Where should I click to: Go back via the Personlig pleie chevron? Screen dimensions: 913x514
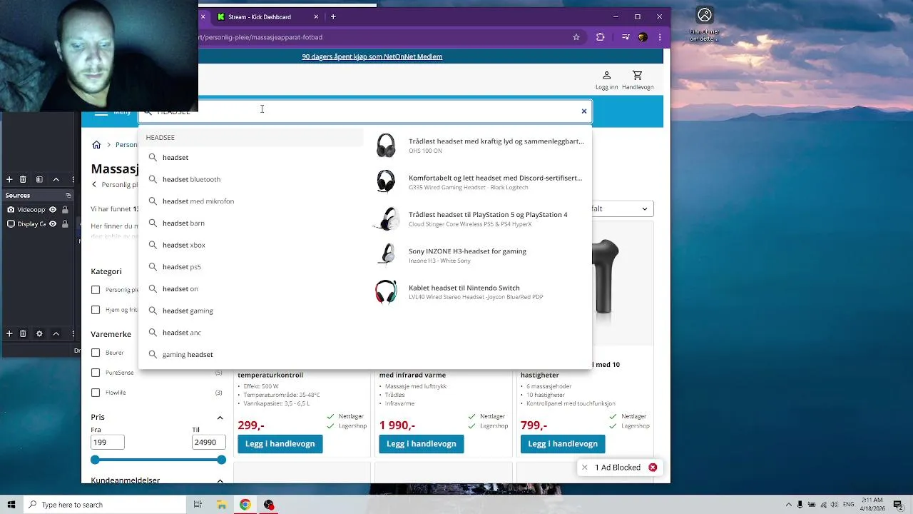point(94,185)
